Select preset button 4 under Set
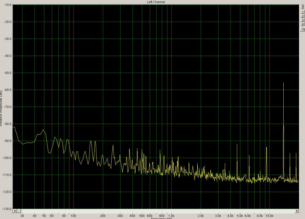Screen dimensions: 305x219 302,24
